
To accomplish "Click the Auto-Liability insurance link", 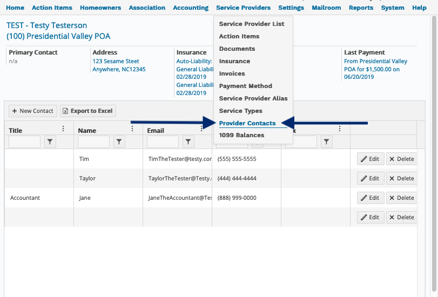I will coord(194,61).
